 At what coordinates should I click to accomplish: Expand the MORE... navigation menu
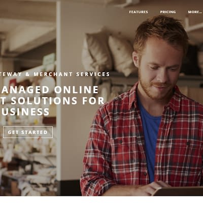195,12
